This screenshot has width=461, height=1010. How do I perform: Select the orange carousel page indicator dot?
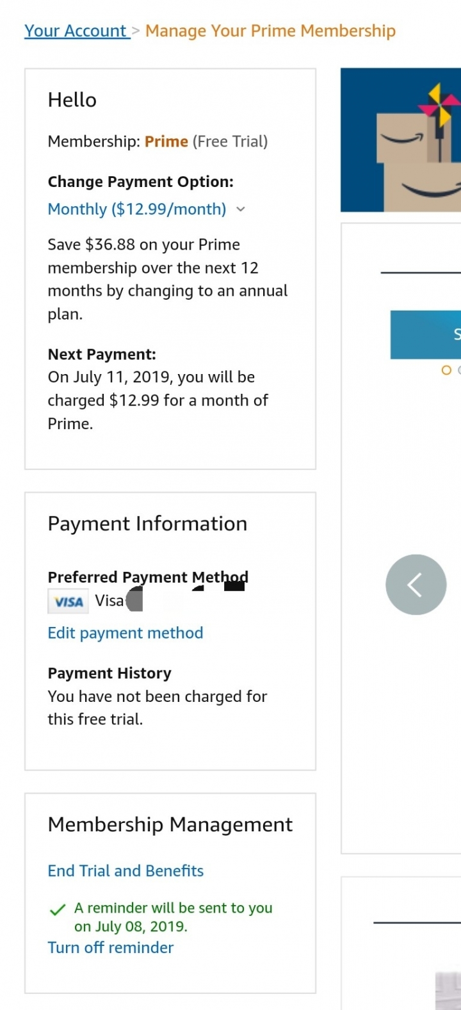point(446,370)
